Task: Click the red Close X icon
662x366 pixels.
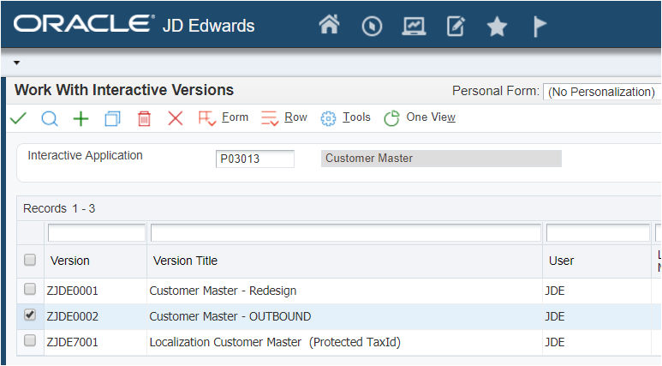Action: 176,119
